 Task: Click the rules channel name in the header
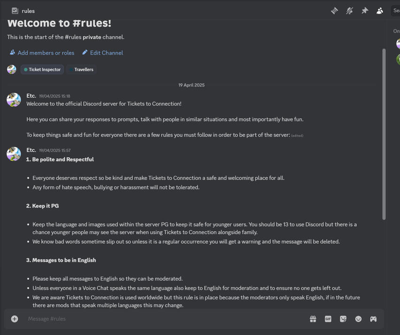coord(28,11)
